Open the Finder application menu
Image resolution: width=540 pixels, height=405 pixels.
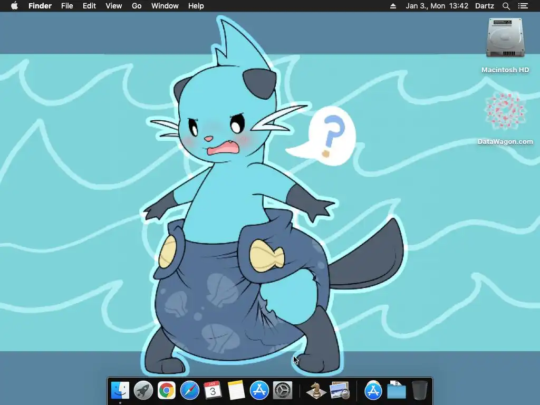(40, 6)
